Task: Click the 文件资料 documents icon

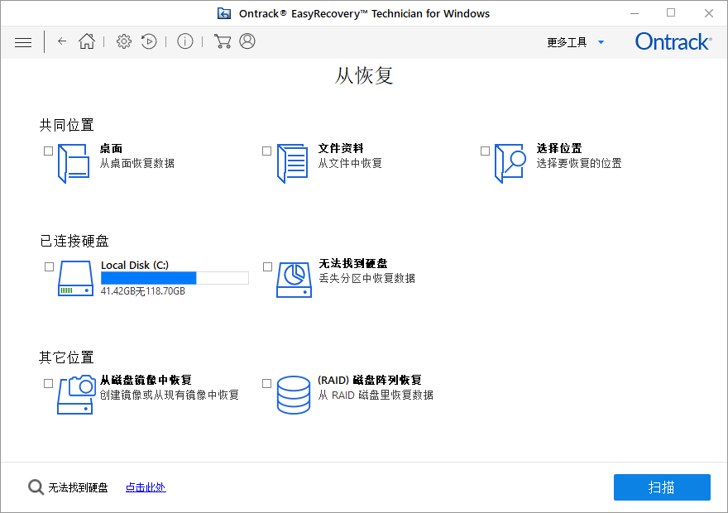Action: click(293, 164)
